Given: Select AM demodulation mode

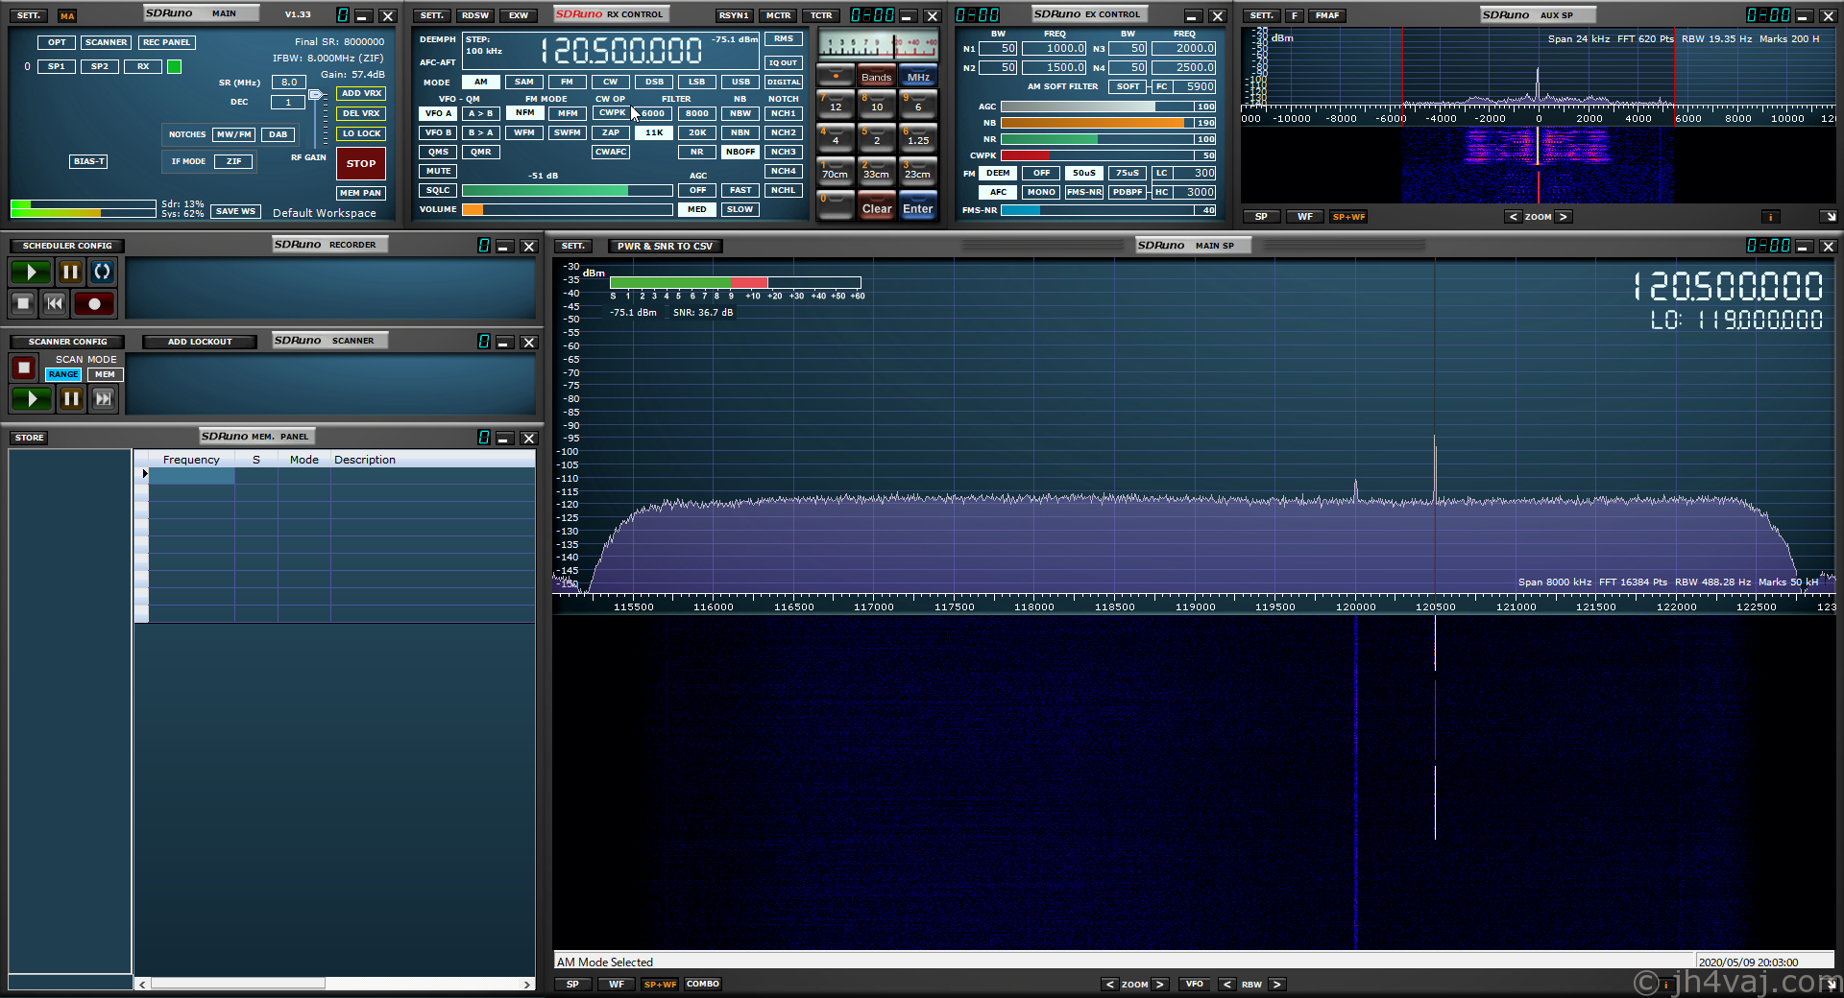Looking at the screenshot, I should 481,82.
